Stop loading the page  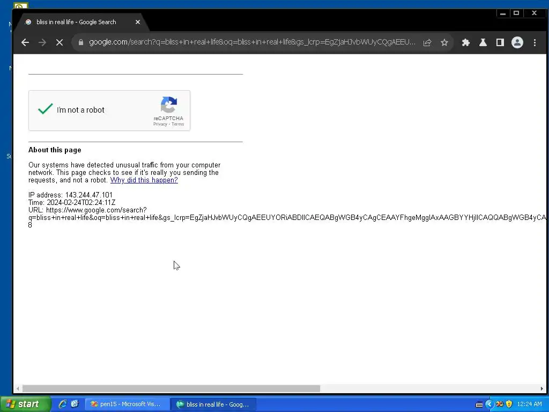coord(60,43)
